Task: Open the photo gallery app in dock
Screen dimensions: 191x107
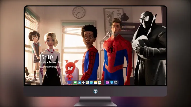Action: [x=100, y=82]
